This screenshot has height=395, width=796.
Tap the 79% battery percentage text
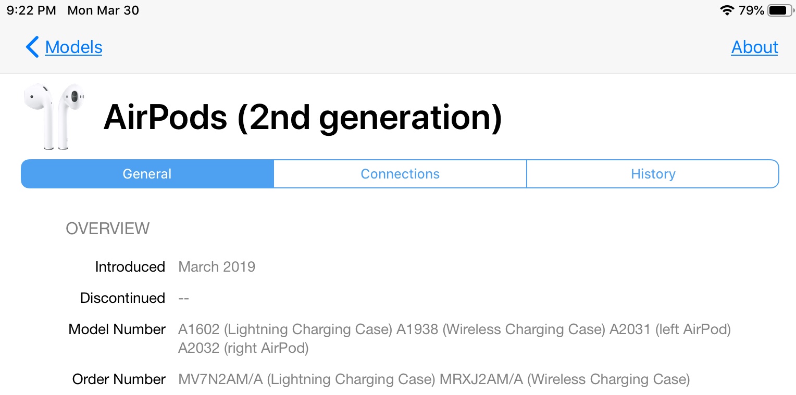tap(751, 10)
